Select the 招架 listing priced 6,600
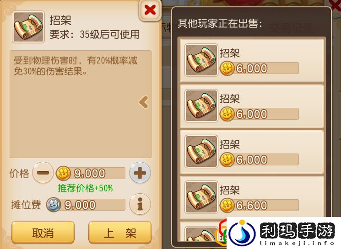 (x=252, y=197)
